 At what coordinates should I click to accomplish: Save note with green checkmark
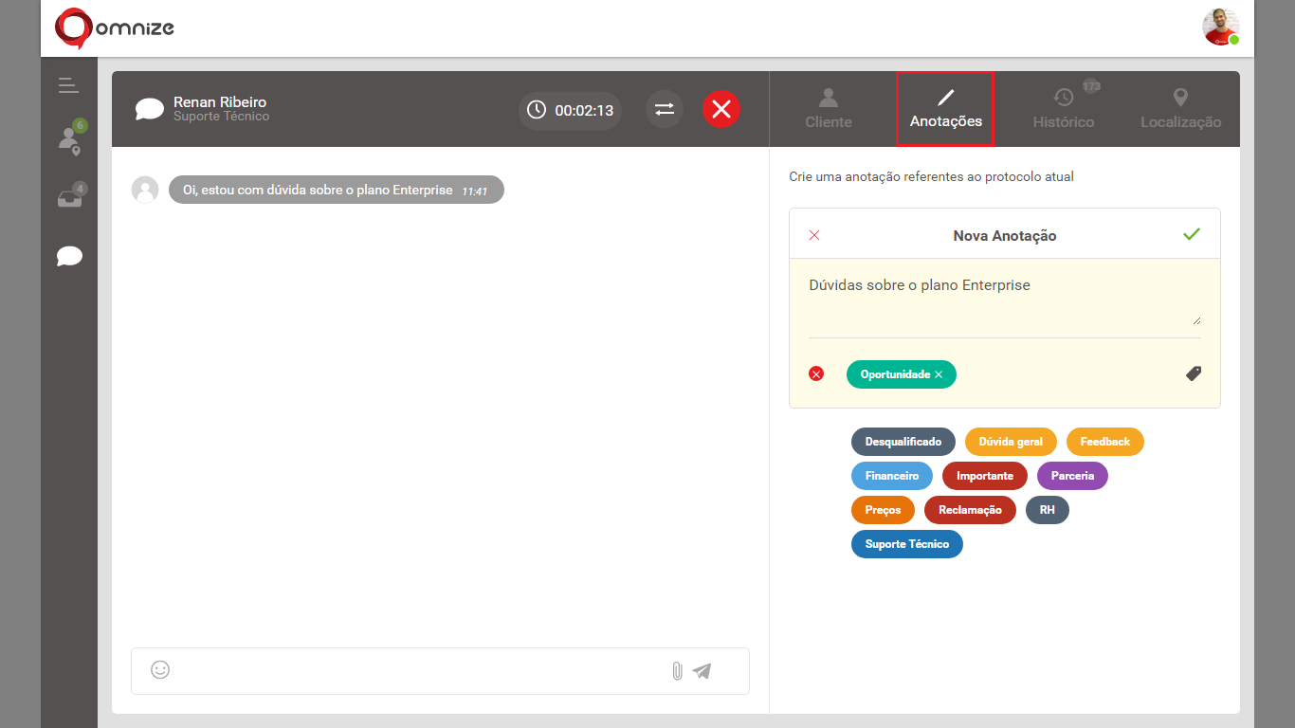pos(1192,234)
